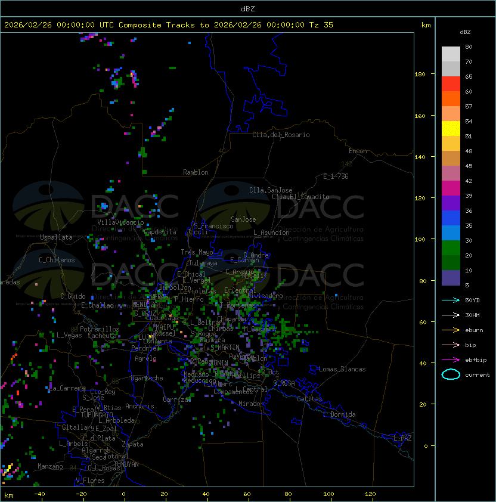Click the 'Villavicencio' map label

(120, 222)
